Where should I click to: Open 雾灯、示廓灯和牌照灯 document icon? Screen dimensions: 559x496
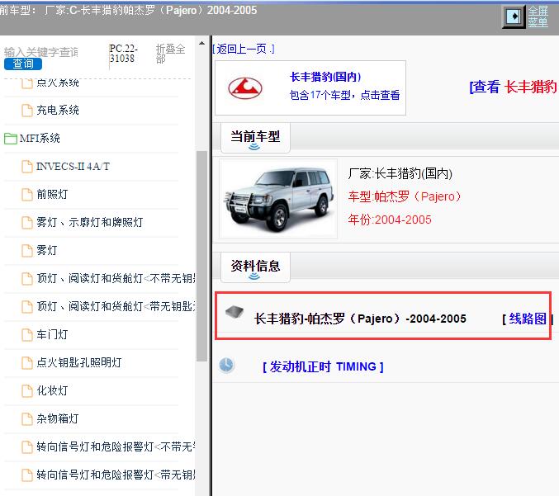pyautogui.click(x=27, y=222)
